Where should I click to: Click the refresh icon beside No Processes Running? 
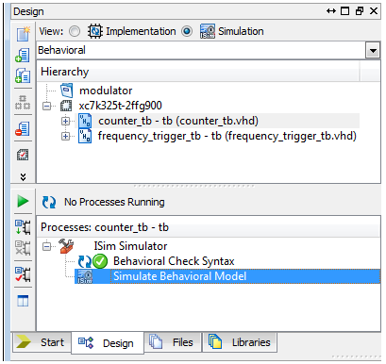pos(49,202)
